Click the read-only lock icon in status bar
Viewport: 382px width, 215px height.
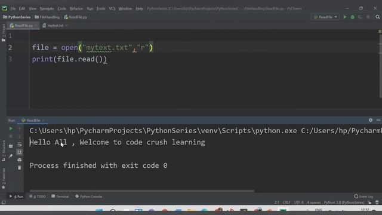[369, 202]
